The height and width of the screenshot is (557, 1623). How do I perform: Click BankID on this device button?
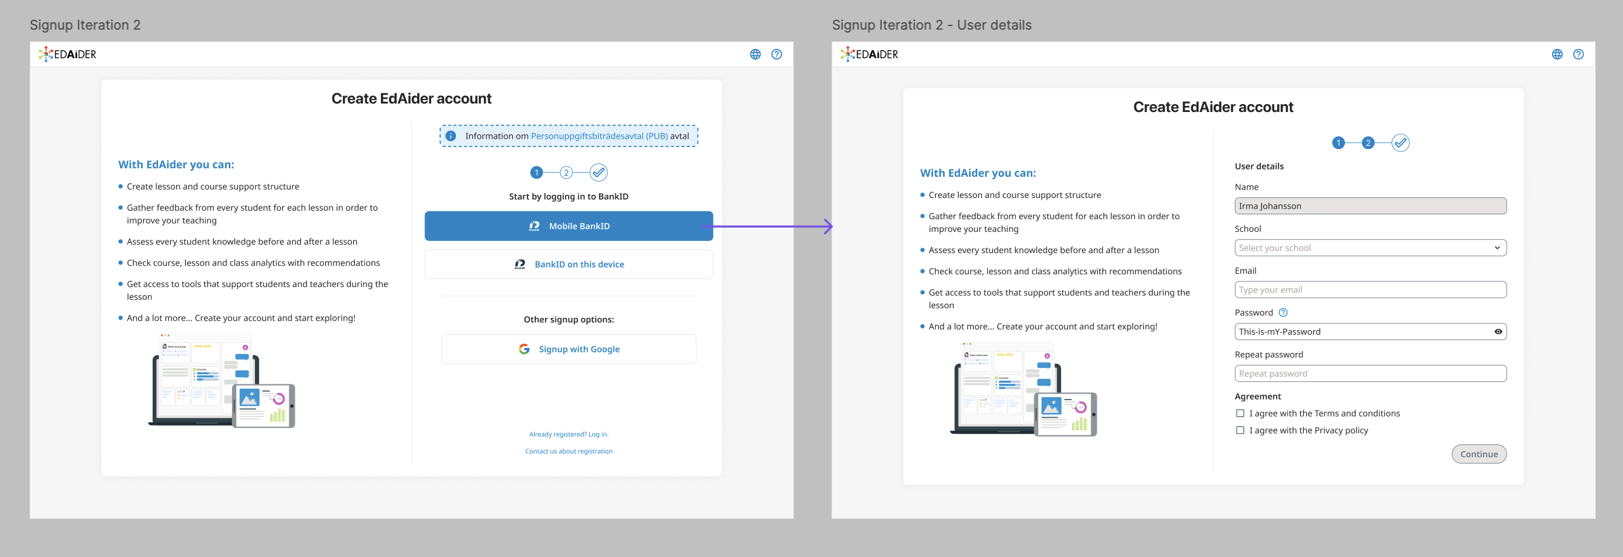pyautogui.click(x=568, y=265)
